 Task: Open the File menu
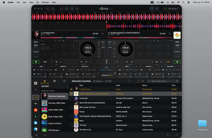18,2
